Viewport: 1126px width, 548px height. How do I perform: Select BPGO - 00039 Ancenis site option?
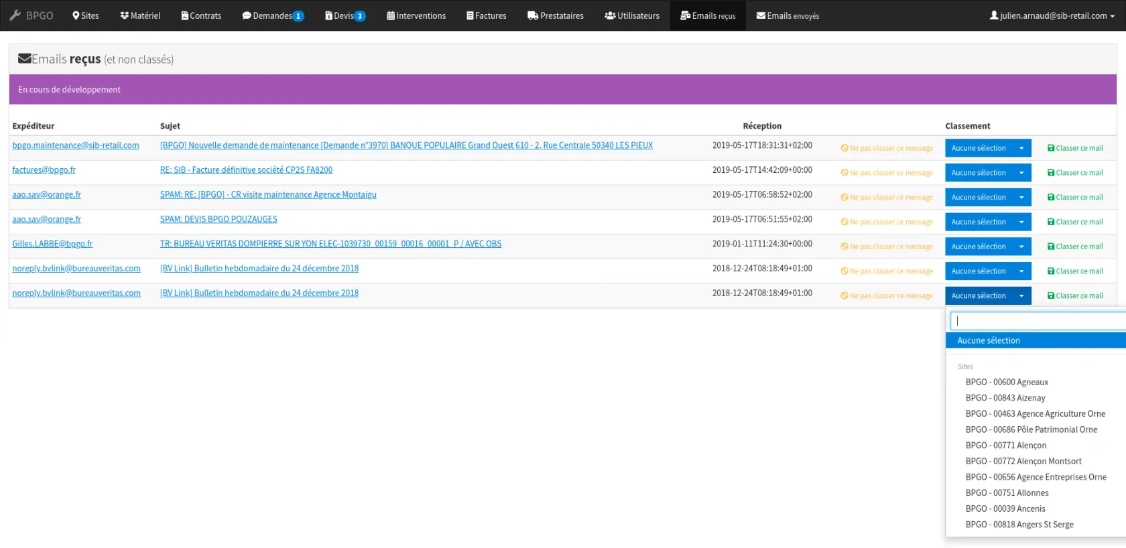pyautogui.click(x=1005, y=508)
